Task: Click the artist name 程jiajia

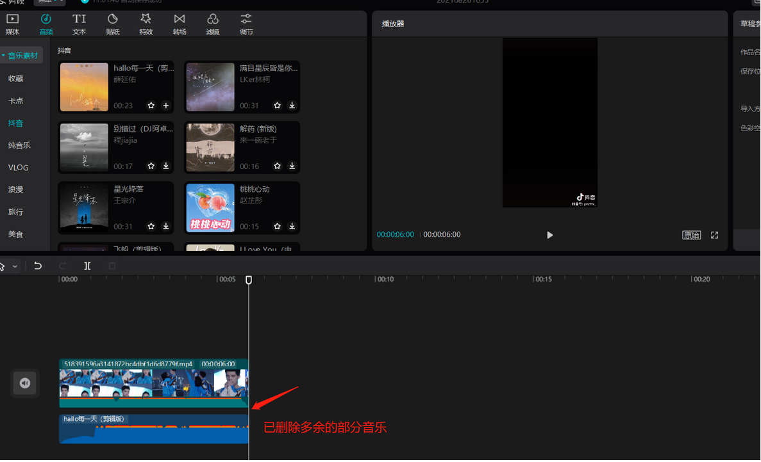Action: 125,140
